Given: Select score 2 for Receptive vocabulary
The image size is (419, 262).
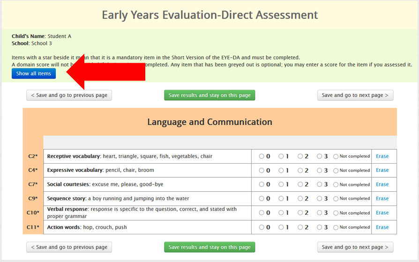Looking at the screenshot, I should [x=300, y=156].
